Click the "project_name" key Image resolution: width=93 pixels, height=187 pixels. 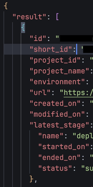59,71
